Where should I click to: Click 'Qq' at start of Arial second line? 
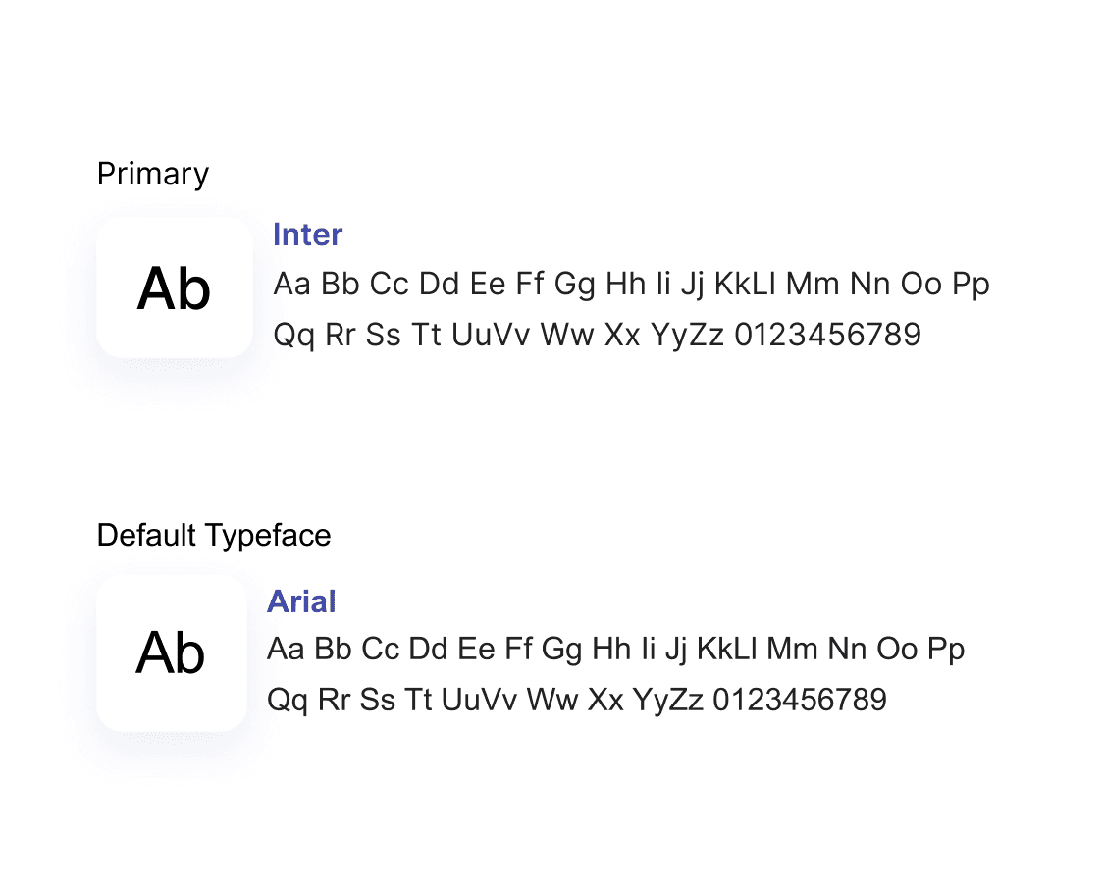click(x=288, y=701)
